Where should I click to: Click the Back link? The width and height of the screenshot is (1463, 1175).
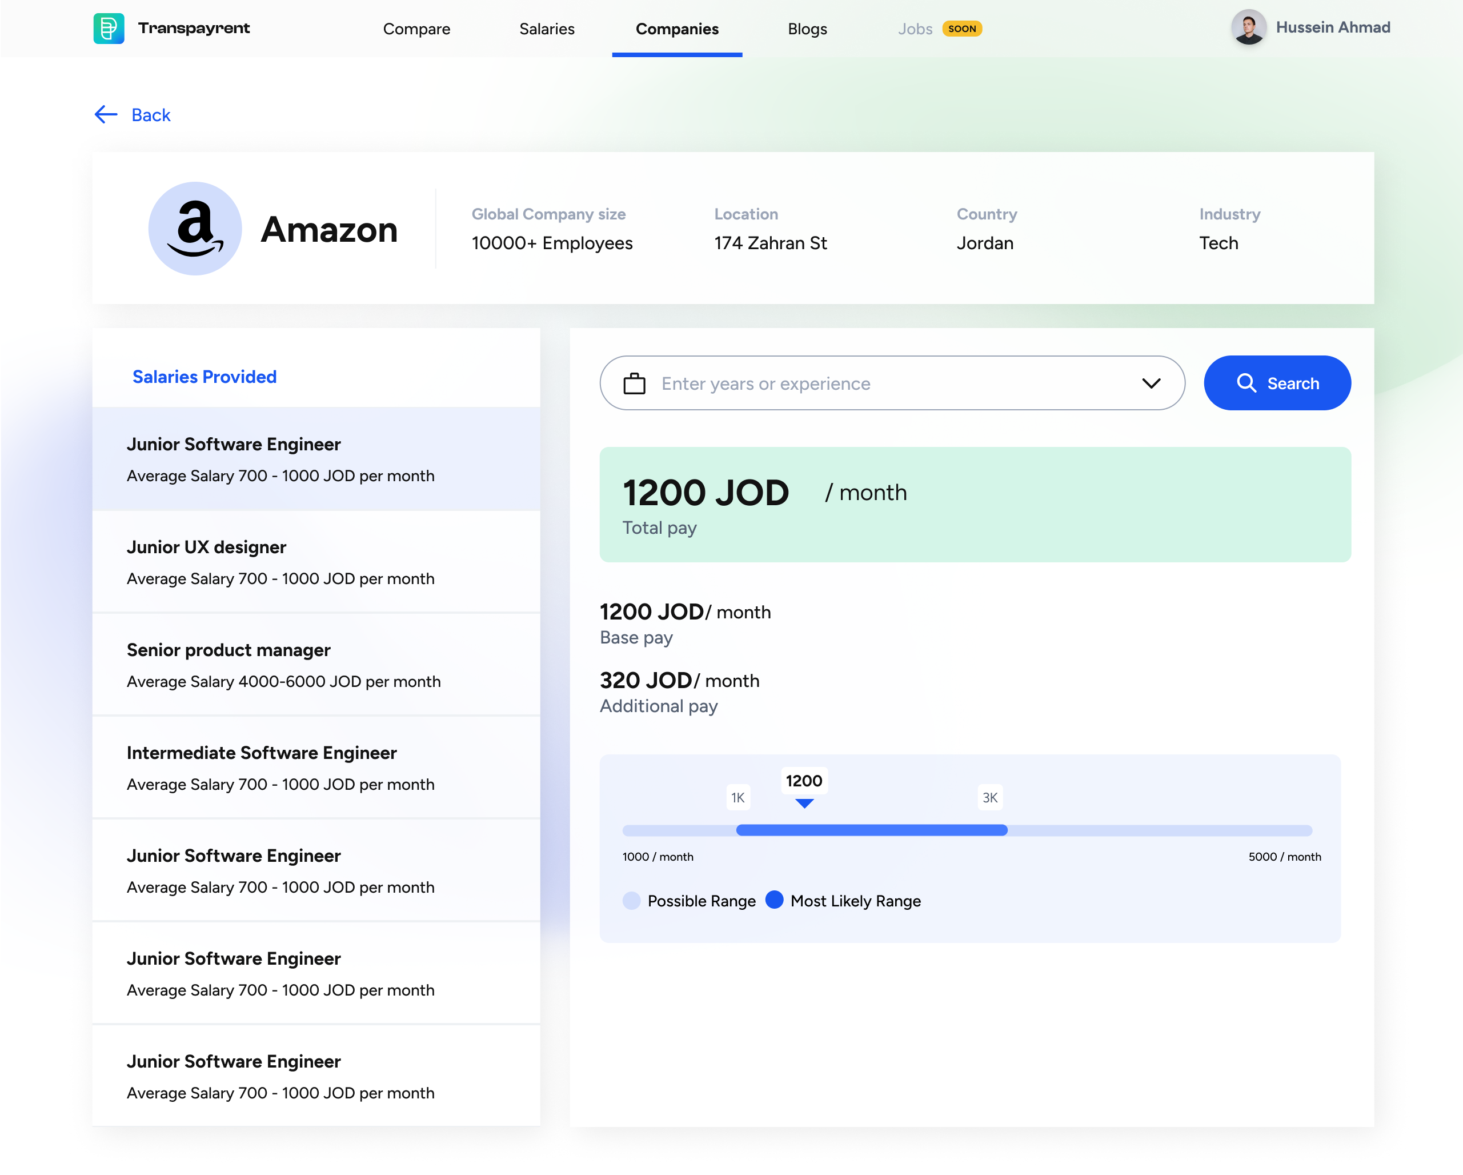pyautogui.click(x=151, y=115)
